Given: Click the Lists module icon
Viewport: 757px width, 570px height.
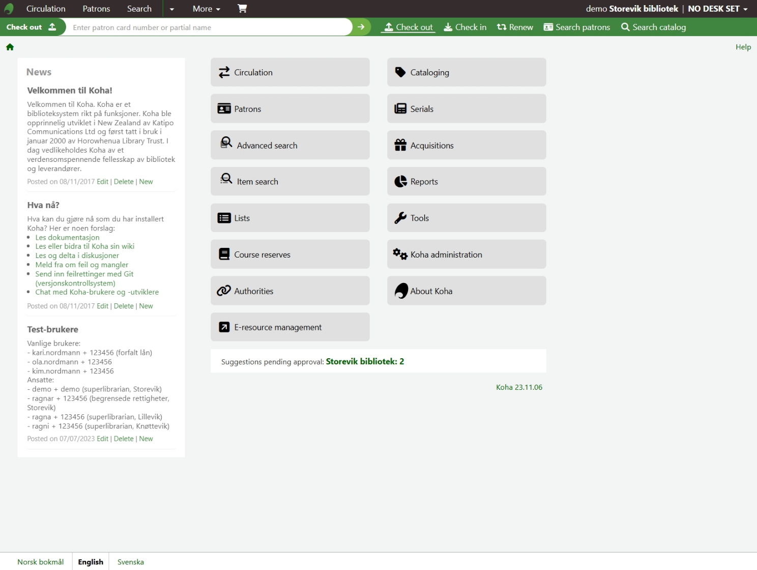Looking at the screenshot, I should click(224, 218).
